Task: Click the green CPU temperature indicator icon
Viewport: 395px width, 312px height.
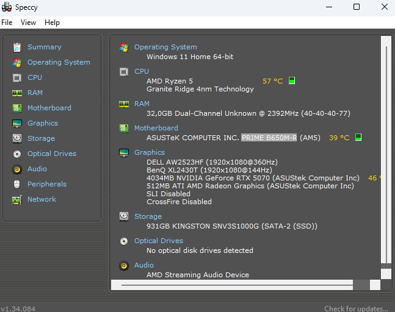Action: pos(292,80)
